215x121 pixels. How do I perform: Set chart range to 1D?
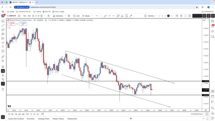pos(9,114)
